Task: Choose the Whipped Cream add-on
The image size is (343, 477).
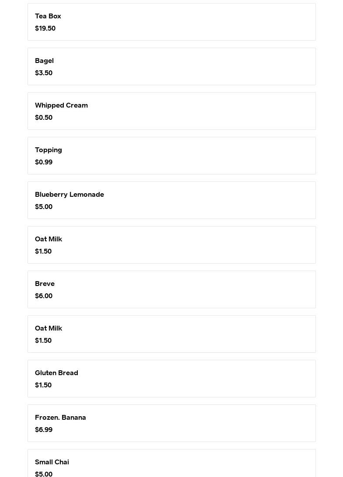Action: (x=171, y=111)
